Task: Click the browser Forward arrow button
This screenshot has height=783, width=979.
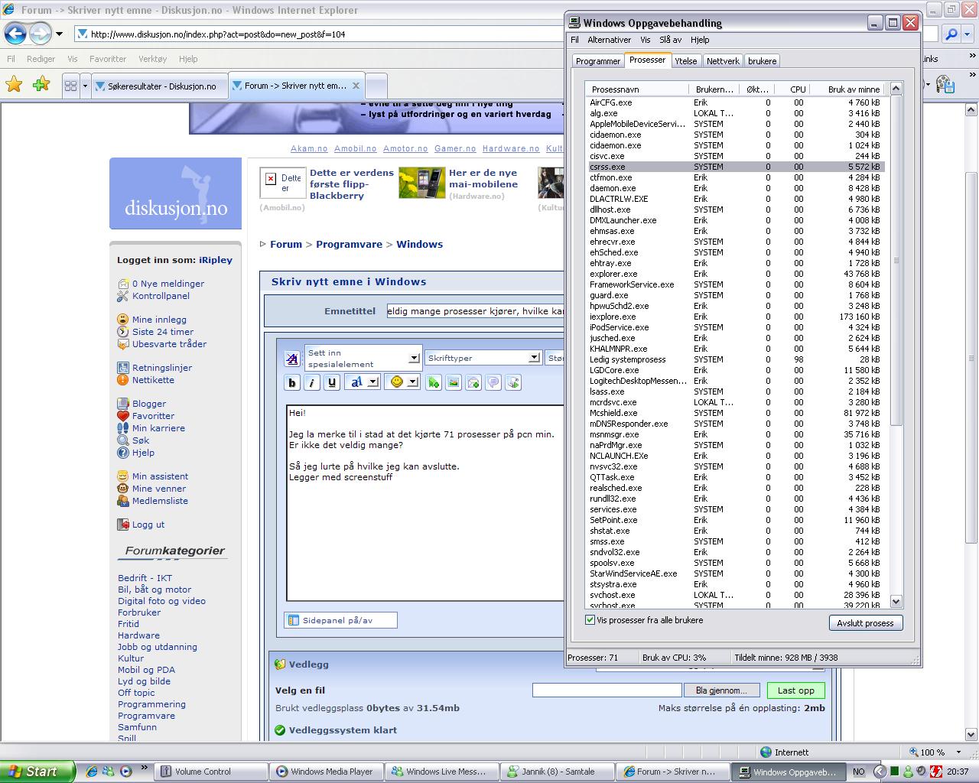Action: click(40, 33)
